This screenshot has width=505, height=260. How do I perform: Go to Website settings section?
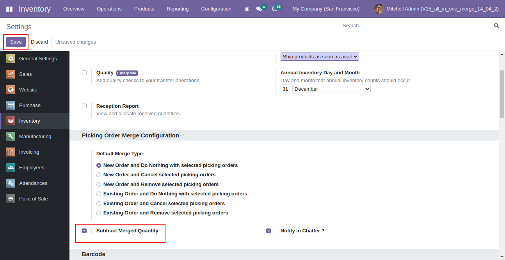point(35,90)
